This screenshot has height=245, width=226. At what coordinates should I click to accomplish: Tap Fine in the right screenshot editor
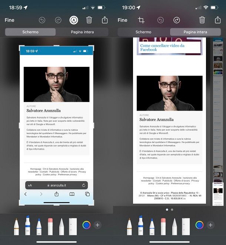tap(122, 20)
